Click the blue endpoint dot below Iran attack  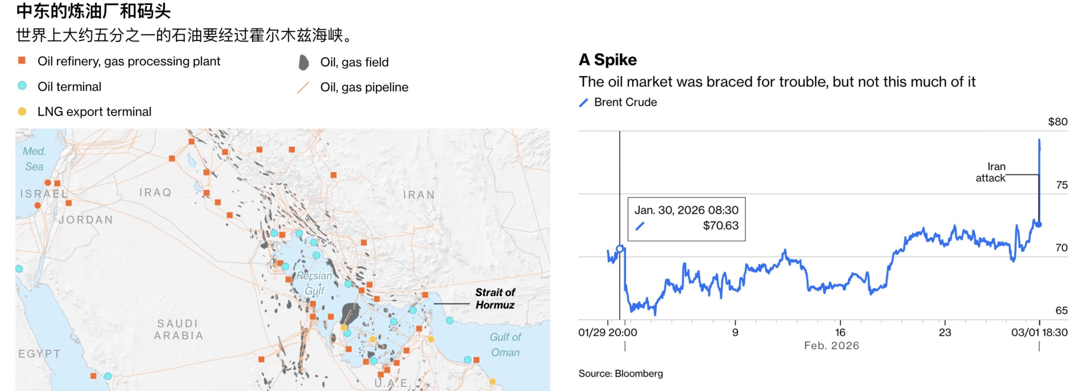coord(1039,224)
